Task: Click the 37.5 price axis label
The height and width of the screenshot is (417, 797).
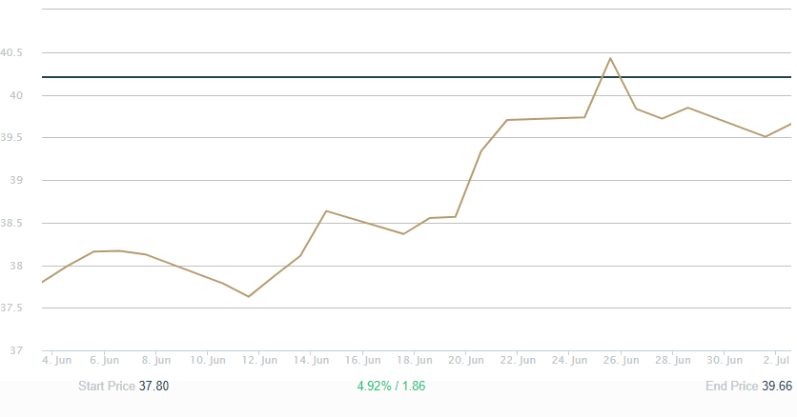Action: pyautogui.click(x=13, y=308)
